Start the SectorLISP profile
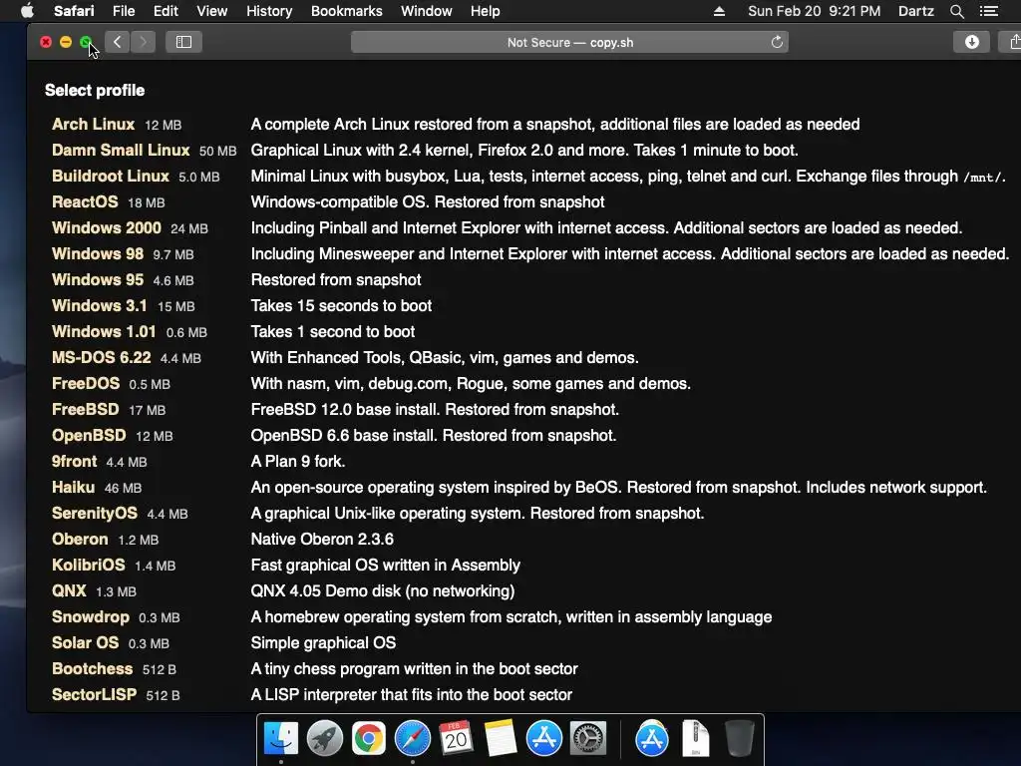This screenshot has width=1021, height=766. [95, 694]
